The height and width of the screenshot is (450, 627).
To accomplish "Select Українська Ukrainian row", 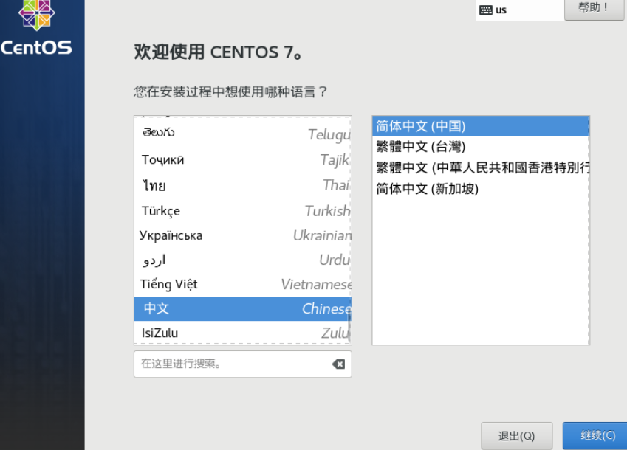I will [243, 235].
